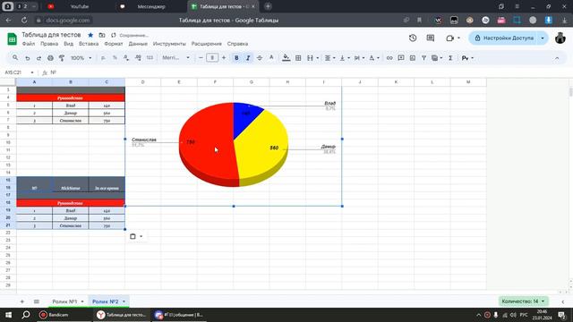The height and width of the screenshot is (322, 573).
Task: Undo the last action
Action: [x=28, y=58]
